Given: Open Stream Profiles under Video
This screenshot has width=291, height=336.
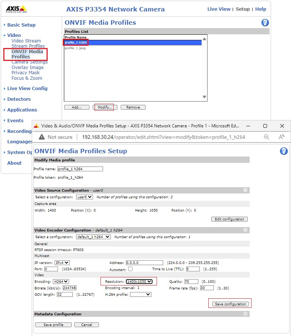Looking at the screenshot, I should pyautogui.click(x=28, y=46).
